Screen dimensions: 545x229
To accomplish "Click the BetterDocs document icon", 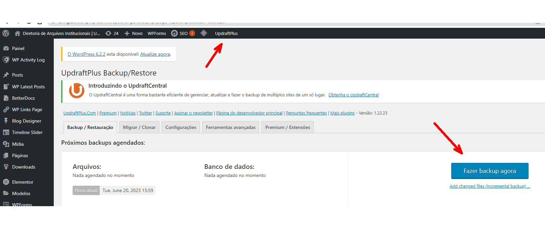I will pyautogui.click(x=6, y=98).
